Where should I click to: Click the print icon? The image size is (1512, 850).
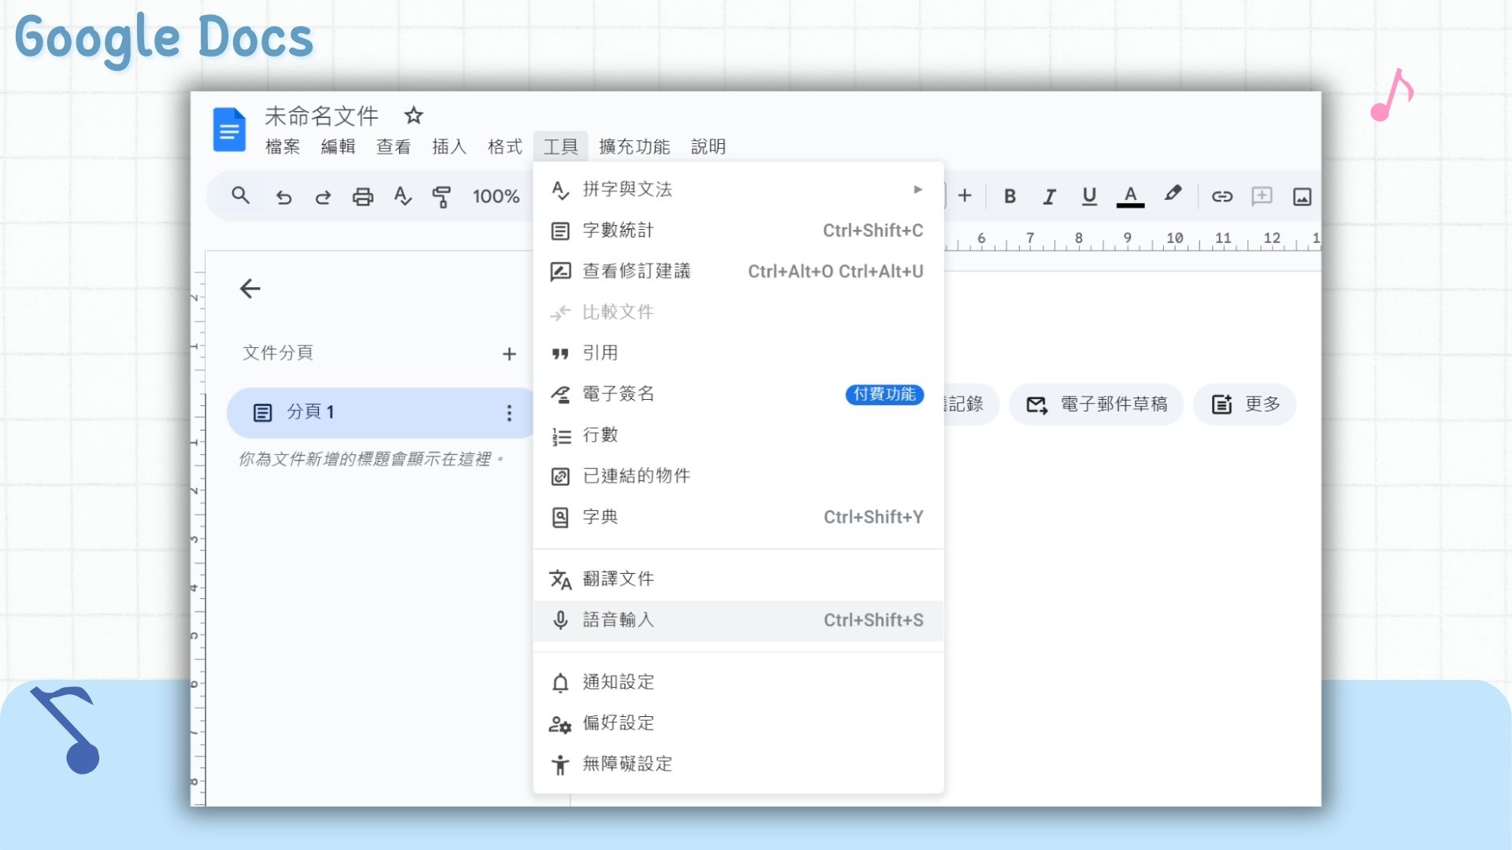click(x=363, y=197)
